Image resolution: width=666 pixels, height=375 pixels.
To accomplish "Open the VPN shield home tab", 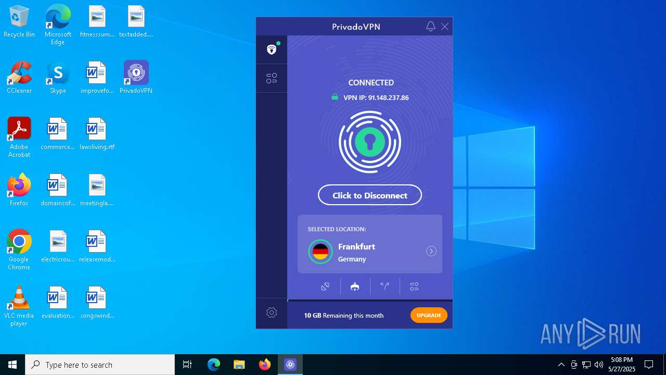I will pos(272,49).
